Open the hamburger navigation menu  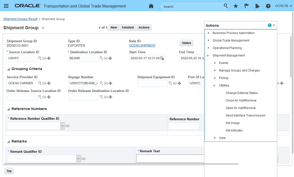6,6
